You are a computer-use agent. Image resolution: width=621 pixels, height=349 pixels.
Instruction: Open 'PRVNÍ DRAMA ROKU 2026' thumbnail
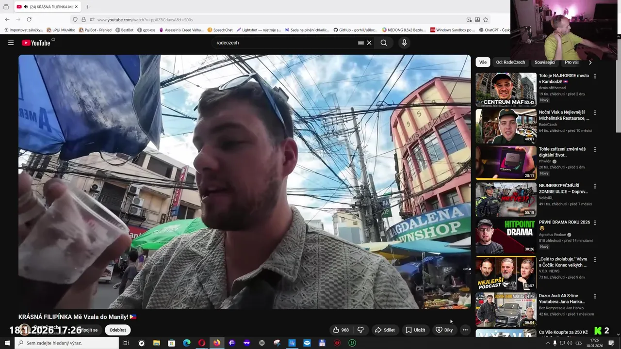point(506,236)
